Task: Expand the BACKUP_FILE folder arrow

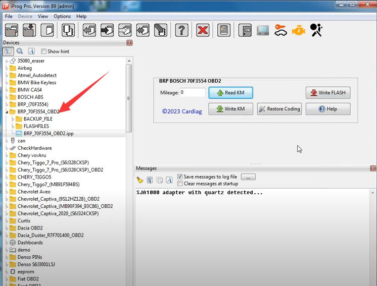Action: 13,119
